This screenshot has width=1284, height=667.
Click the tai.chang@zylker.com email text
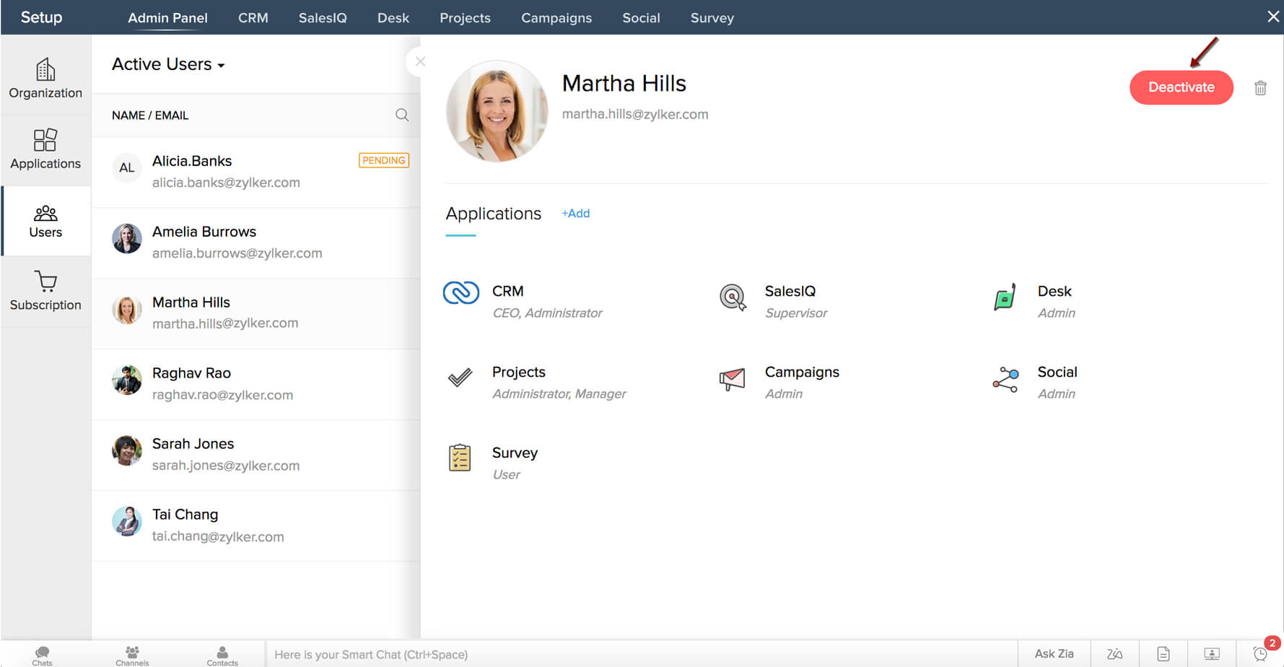(x=218, y=536)
